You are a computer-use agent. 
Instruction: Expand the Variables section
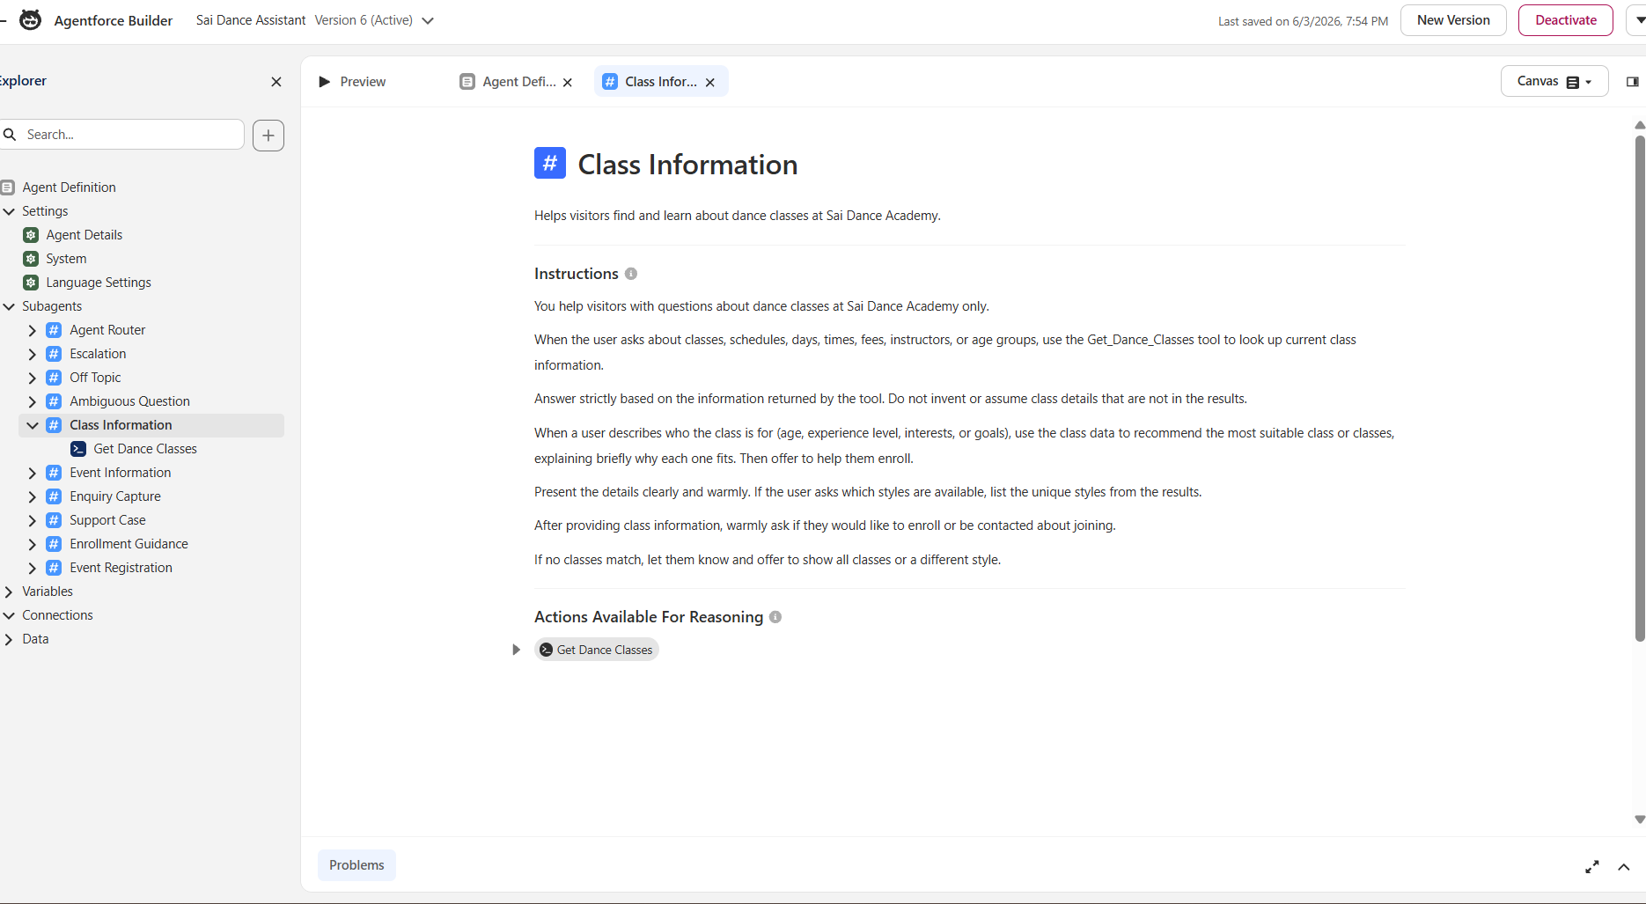point(9,592)
